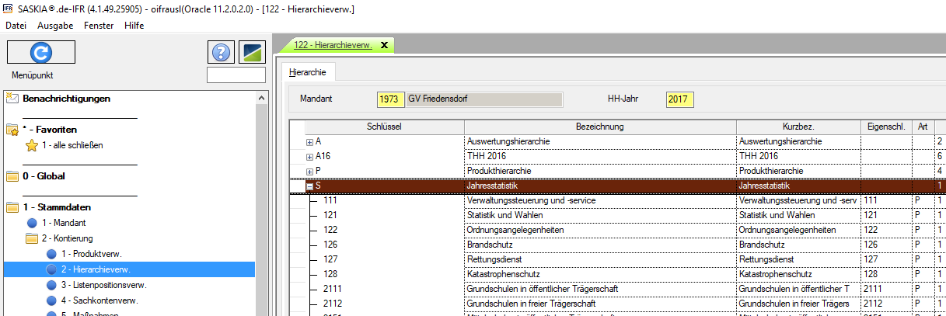Click the Mandant number field 1973
This screenshot has width=946, height=316.
click(x=390, y=99)
